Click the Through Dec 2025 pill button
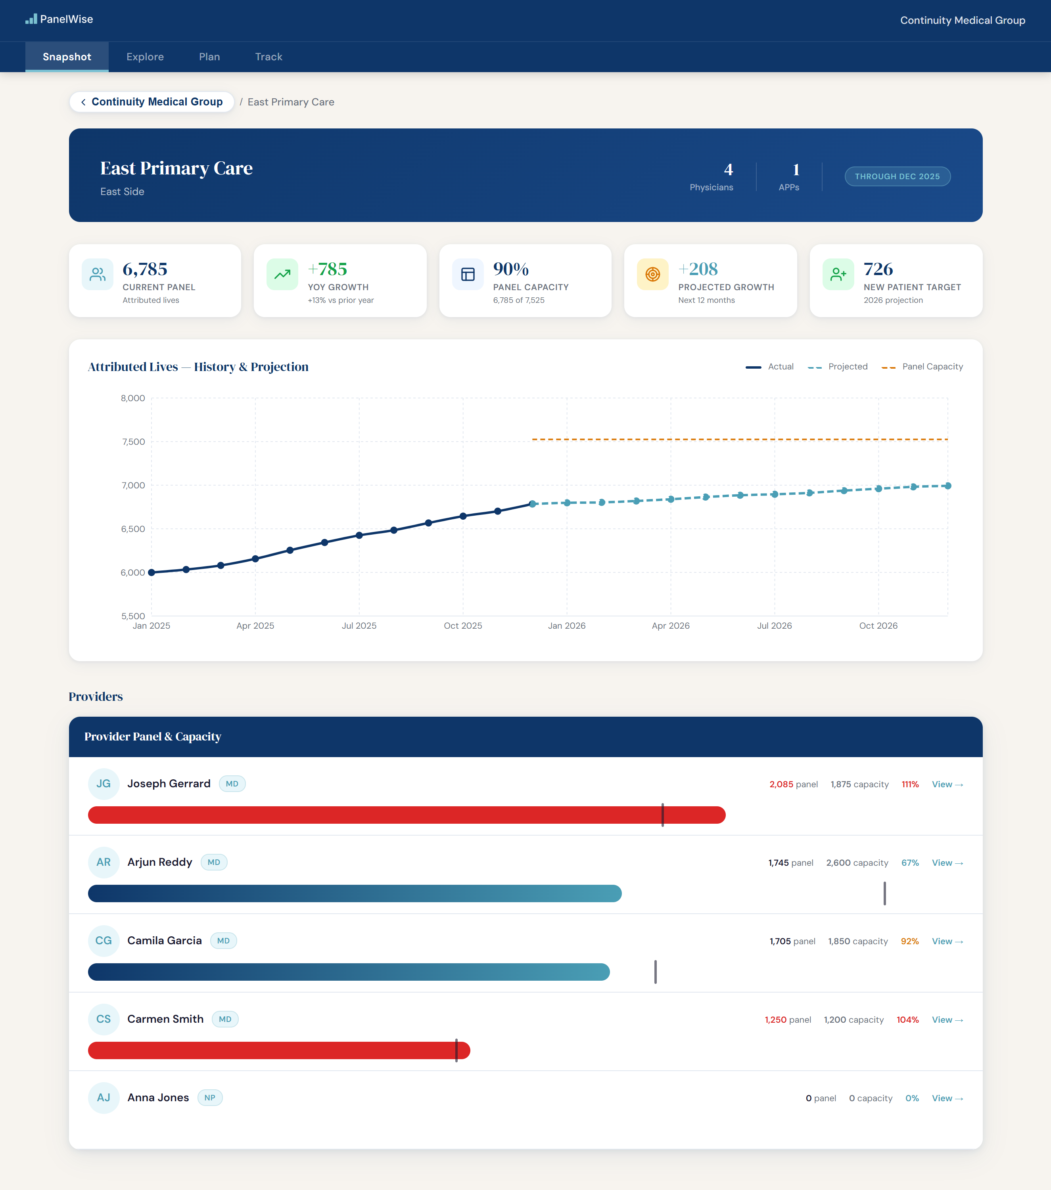 [897, 176]
